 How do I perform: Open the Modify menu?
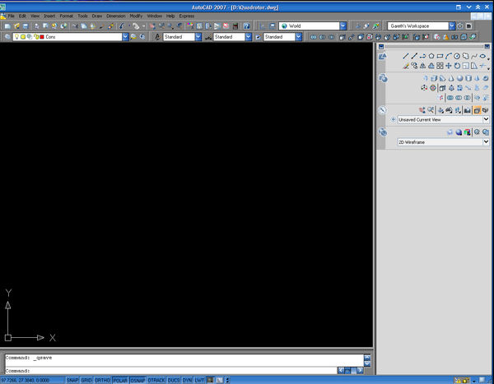(136, 16)
